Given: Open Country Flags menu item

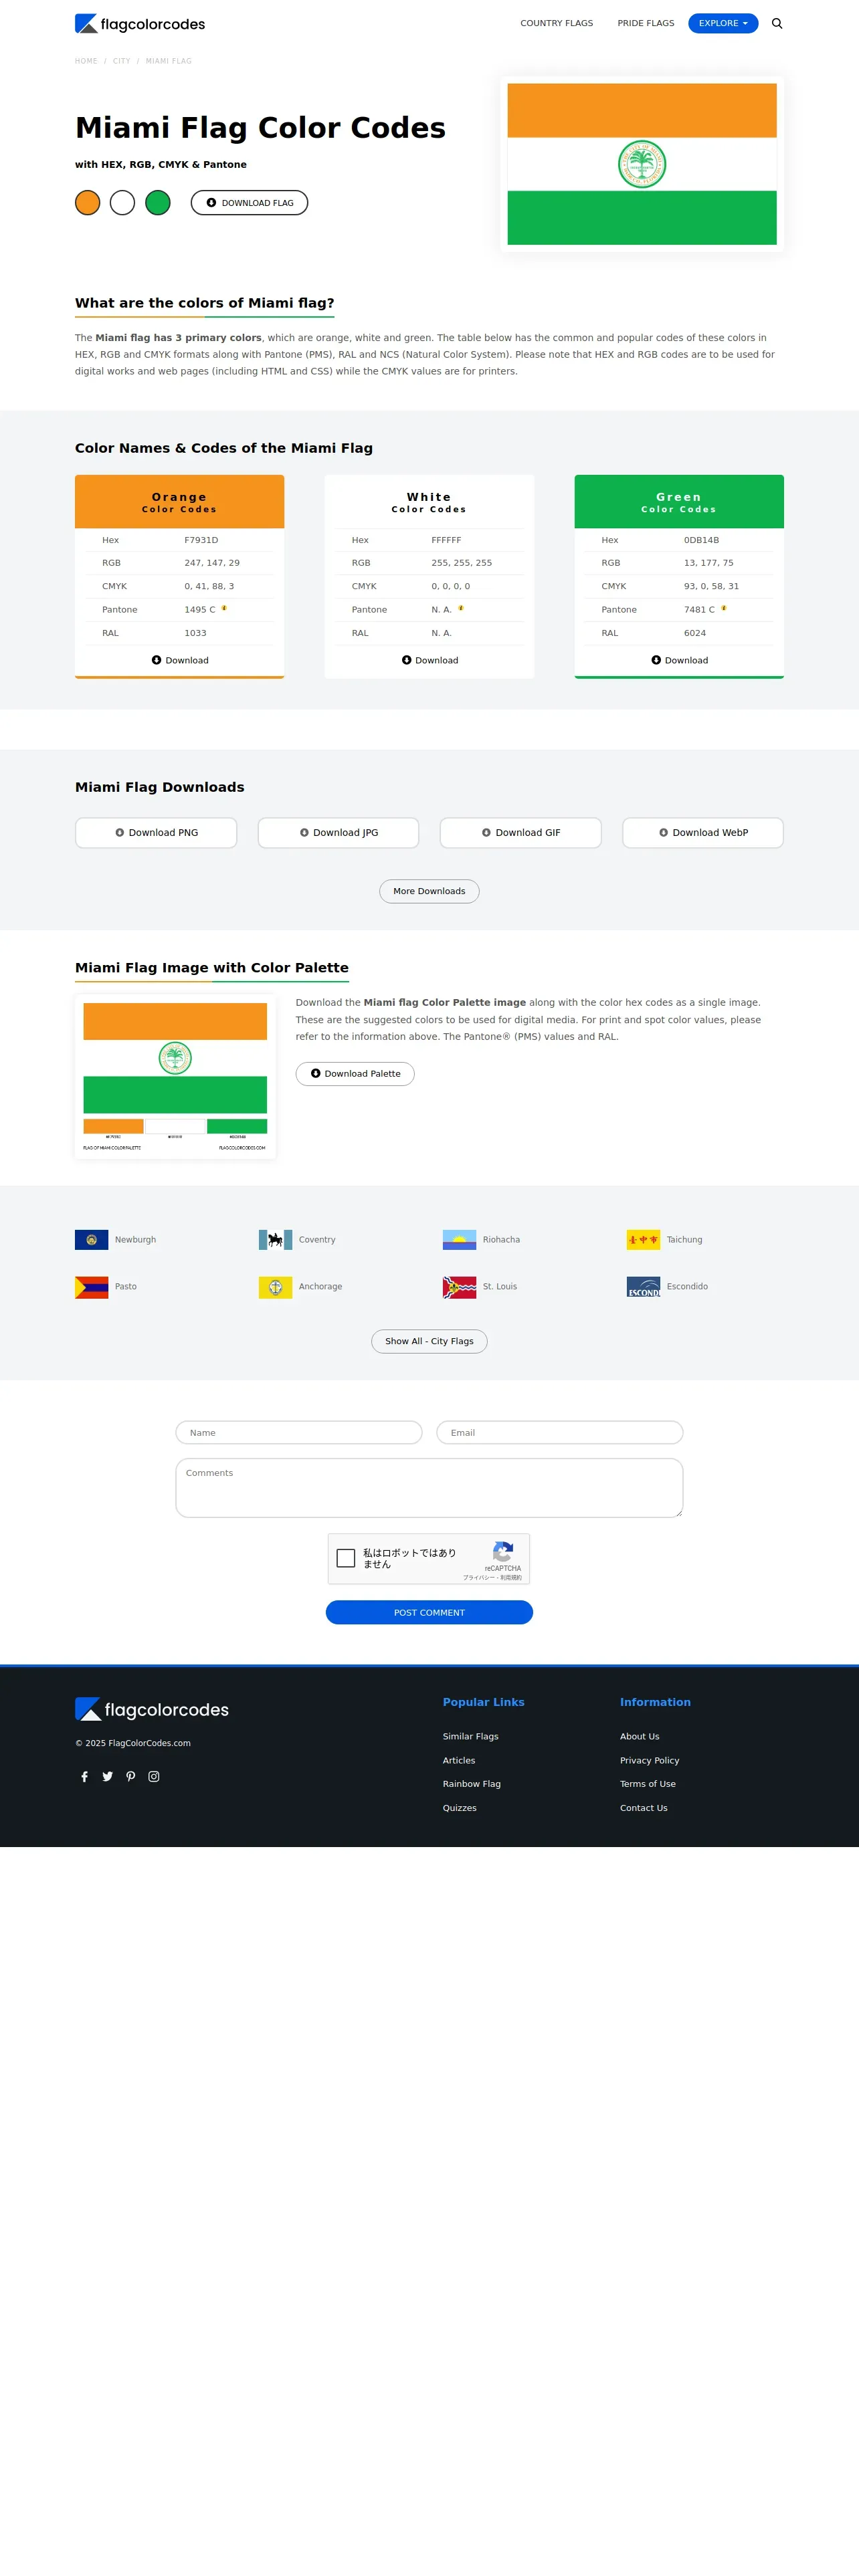Looking at the screenshot, I should [x=556, y=23].
